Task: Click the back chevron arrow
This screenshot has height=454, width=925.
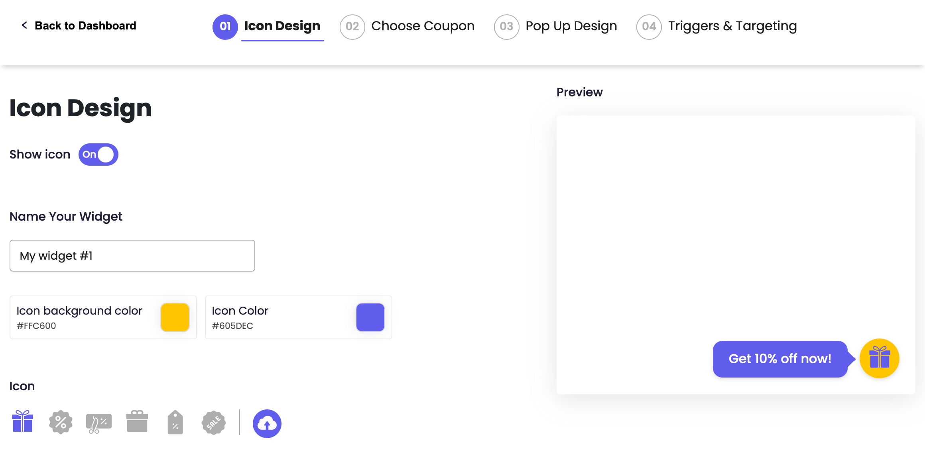Action: pos(25,25)
